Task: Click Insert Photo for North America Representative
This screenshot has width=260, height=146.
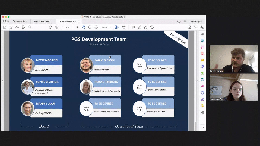Action: tap(86, 109)
